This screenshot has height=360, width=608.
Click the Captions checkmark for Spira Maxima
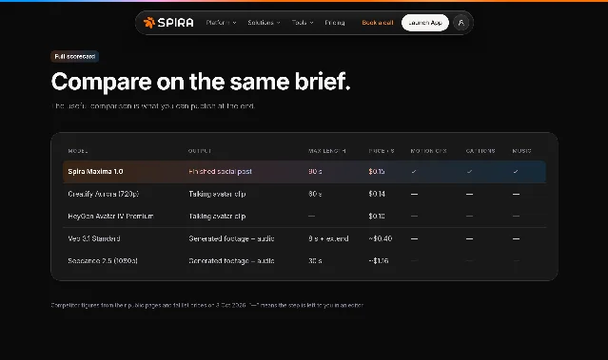pyautogui.click(x=469, y=172)
